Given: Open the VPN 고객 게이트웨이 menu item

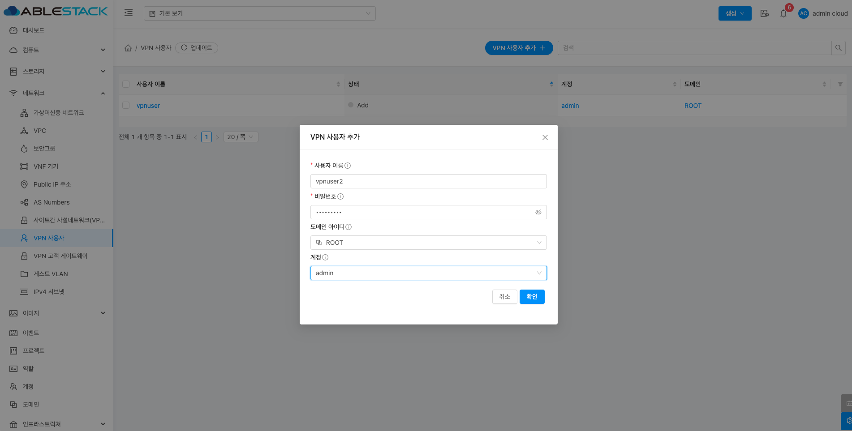Looking at the screenshot, I should pyautogui.click(x=60, y=256).
